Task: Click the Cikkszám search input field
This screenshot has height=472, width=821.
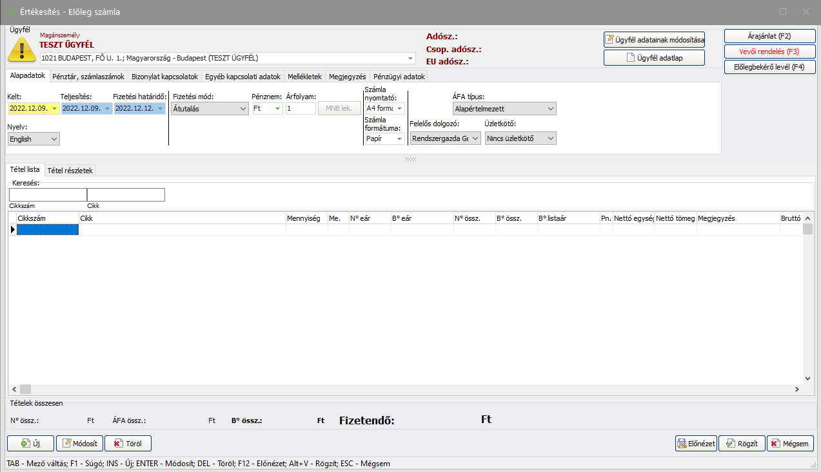Action: coord(48,194)
